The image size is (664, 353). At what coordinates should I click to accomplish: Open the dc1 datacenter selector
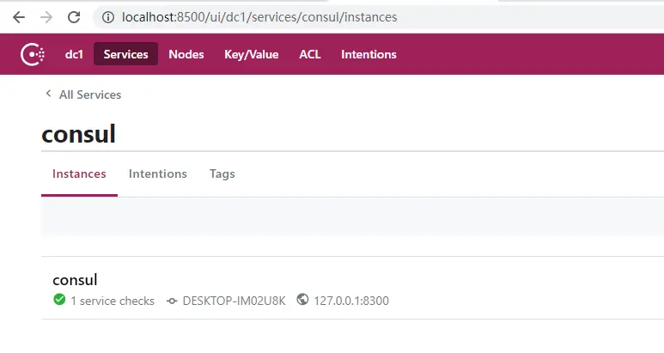(x=73, y=54)
